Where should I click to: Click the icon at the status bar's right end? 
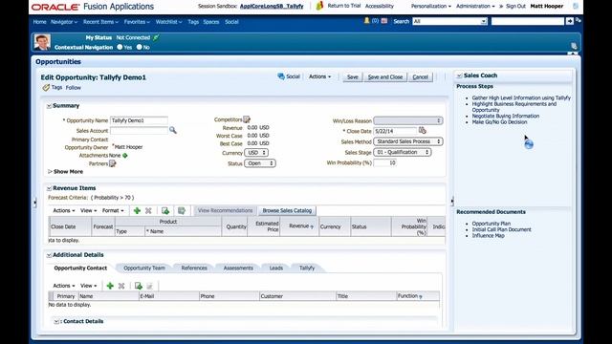(x=574, y=46)
